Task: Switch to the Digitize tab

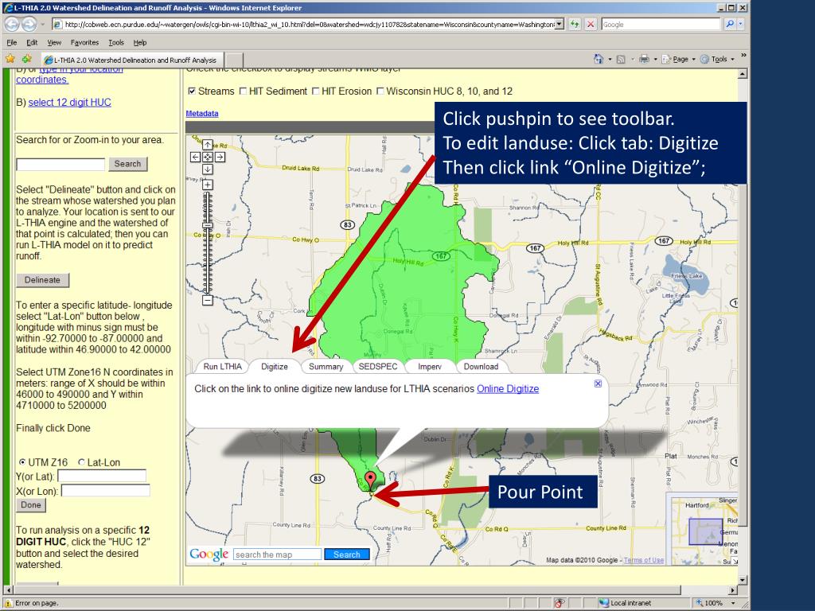Action: 275,366
